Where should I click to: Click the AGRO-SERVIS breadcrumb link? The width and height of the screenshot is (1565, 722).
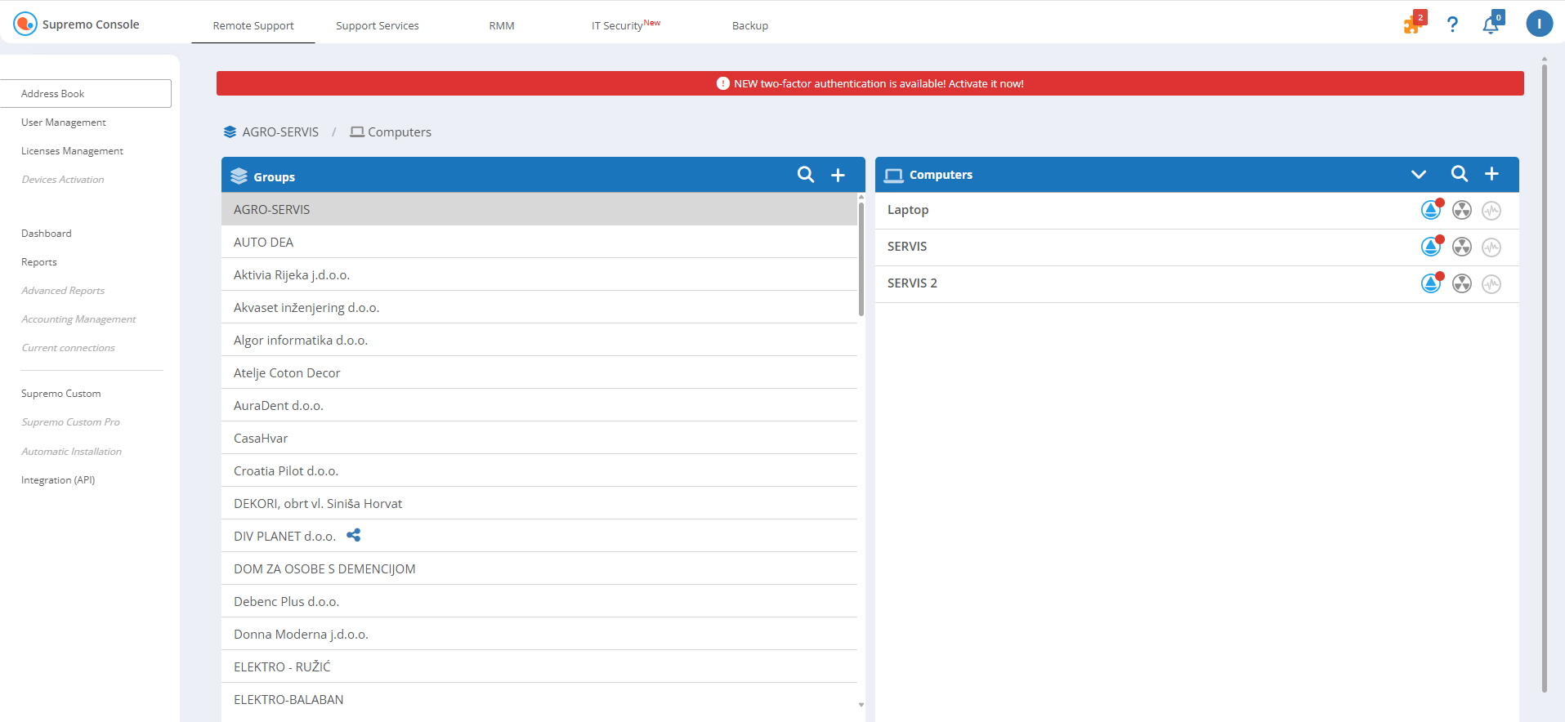coord(280,132)
